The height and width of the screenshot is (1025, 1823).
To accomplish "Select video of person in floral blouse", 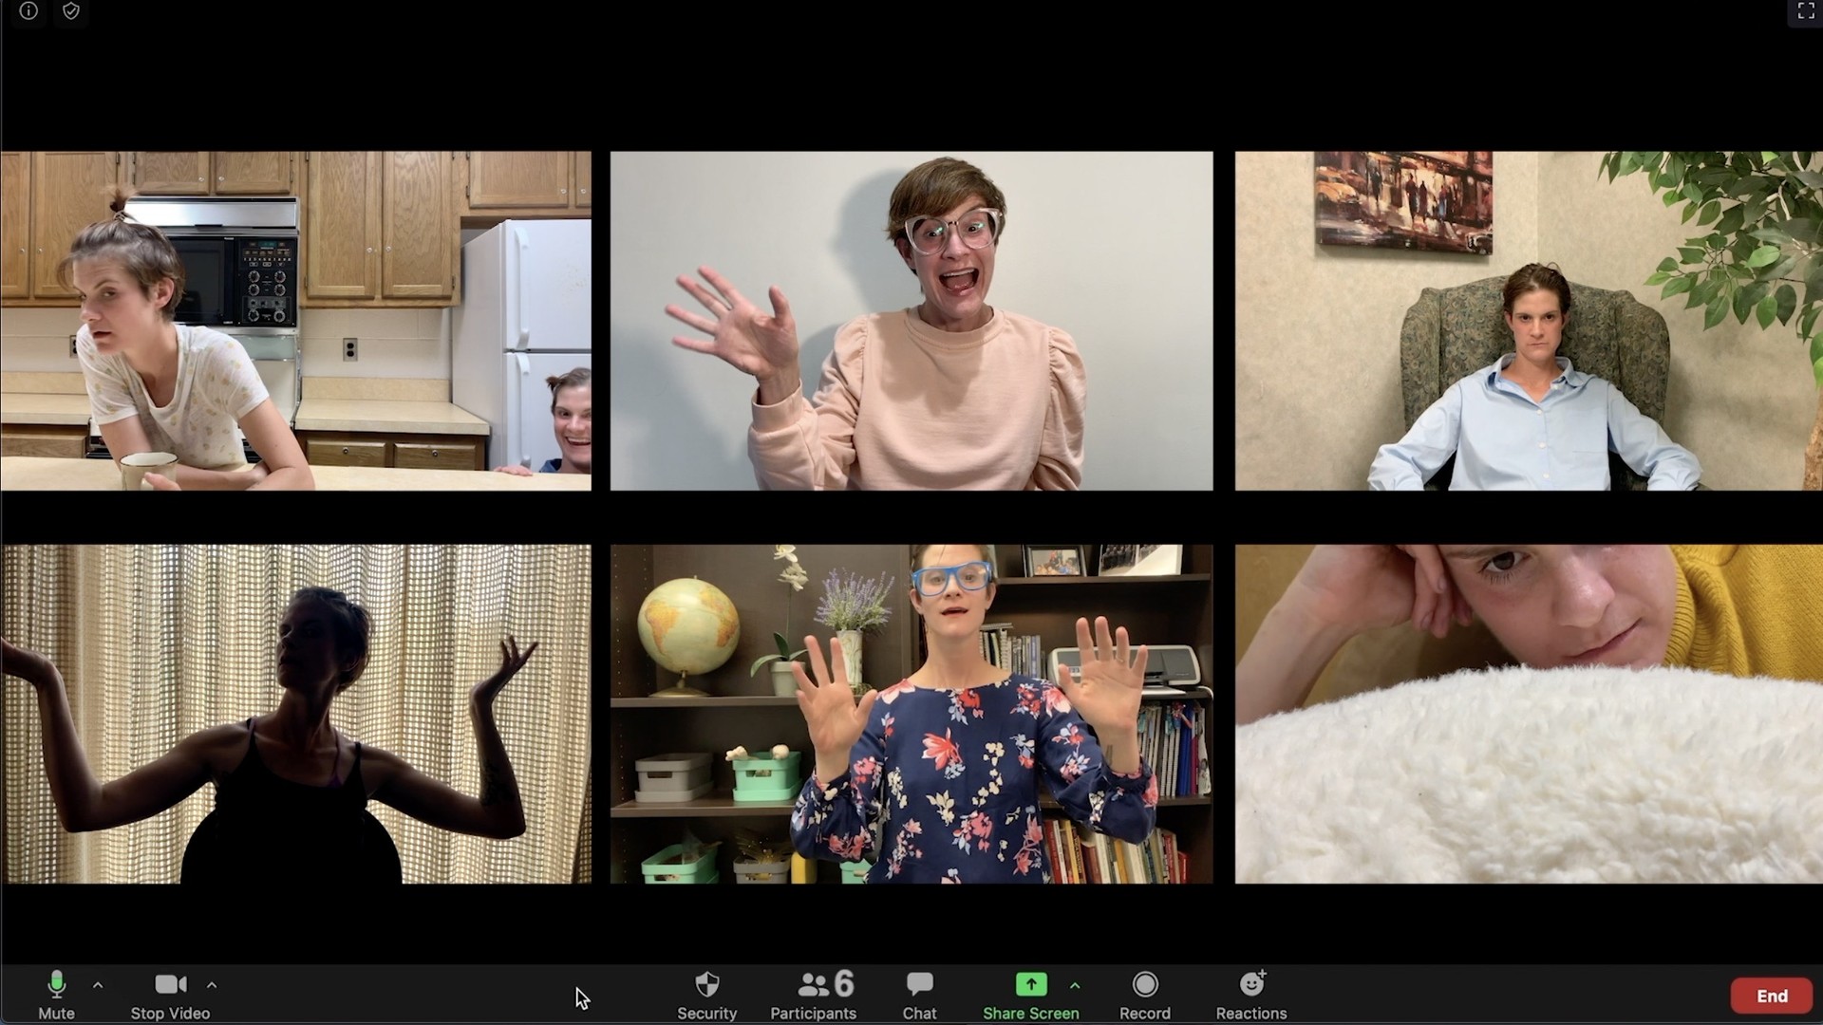I will pyautogui.click(x=911, y=714).
